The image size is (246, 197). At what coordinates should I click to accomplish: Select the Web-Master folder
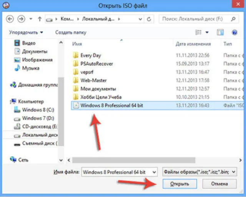pyautogui.click(x=93, y=80)
